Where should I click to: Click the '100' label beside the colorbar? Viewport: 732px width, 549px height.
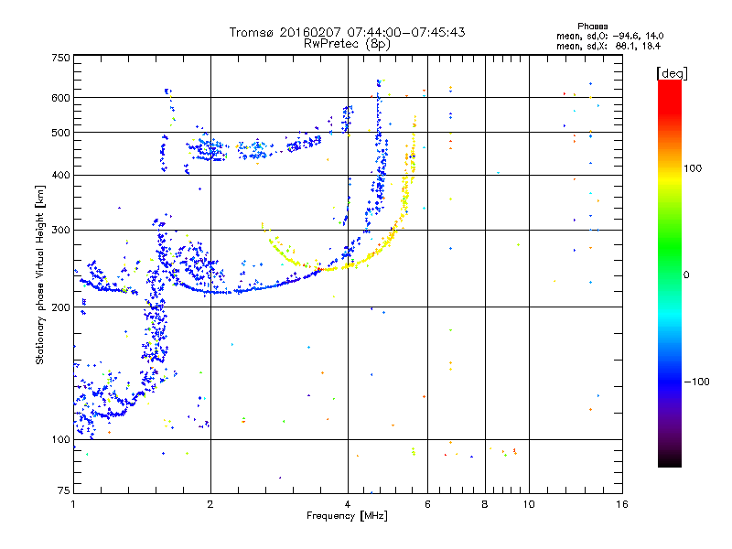[x=693, y=168]
